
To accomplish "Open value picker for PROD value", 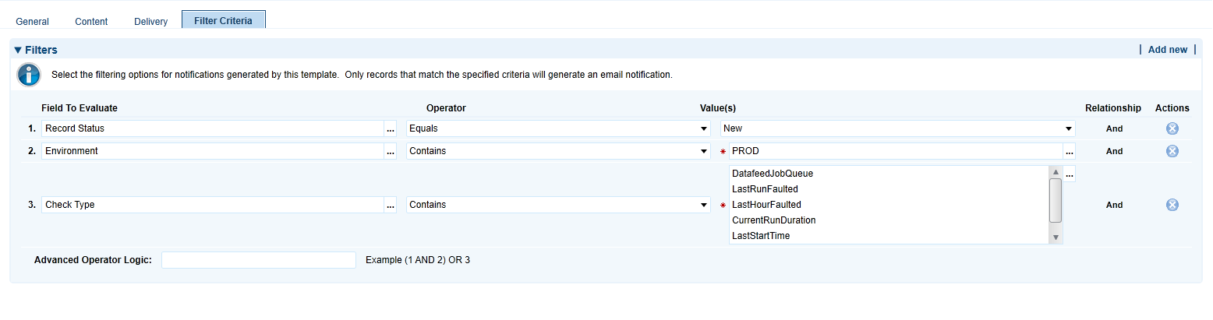I will point(1070,151).
